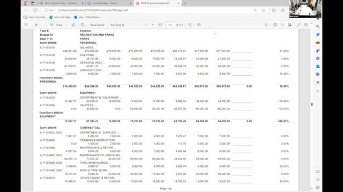343x192 pixels.
Task: Select the 11.36% salaries percentage
Action: (284, 51)
